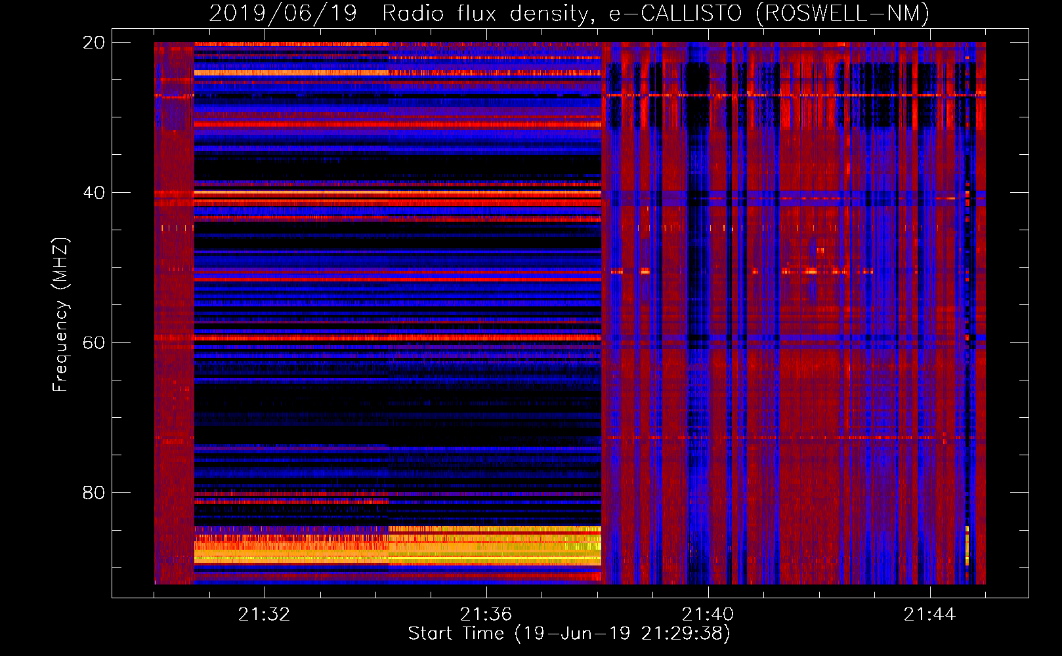Click the '21:32' time tick label
This screenshot has height=656, width=1062.
click(x=264, y=614)
